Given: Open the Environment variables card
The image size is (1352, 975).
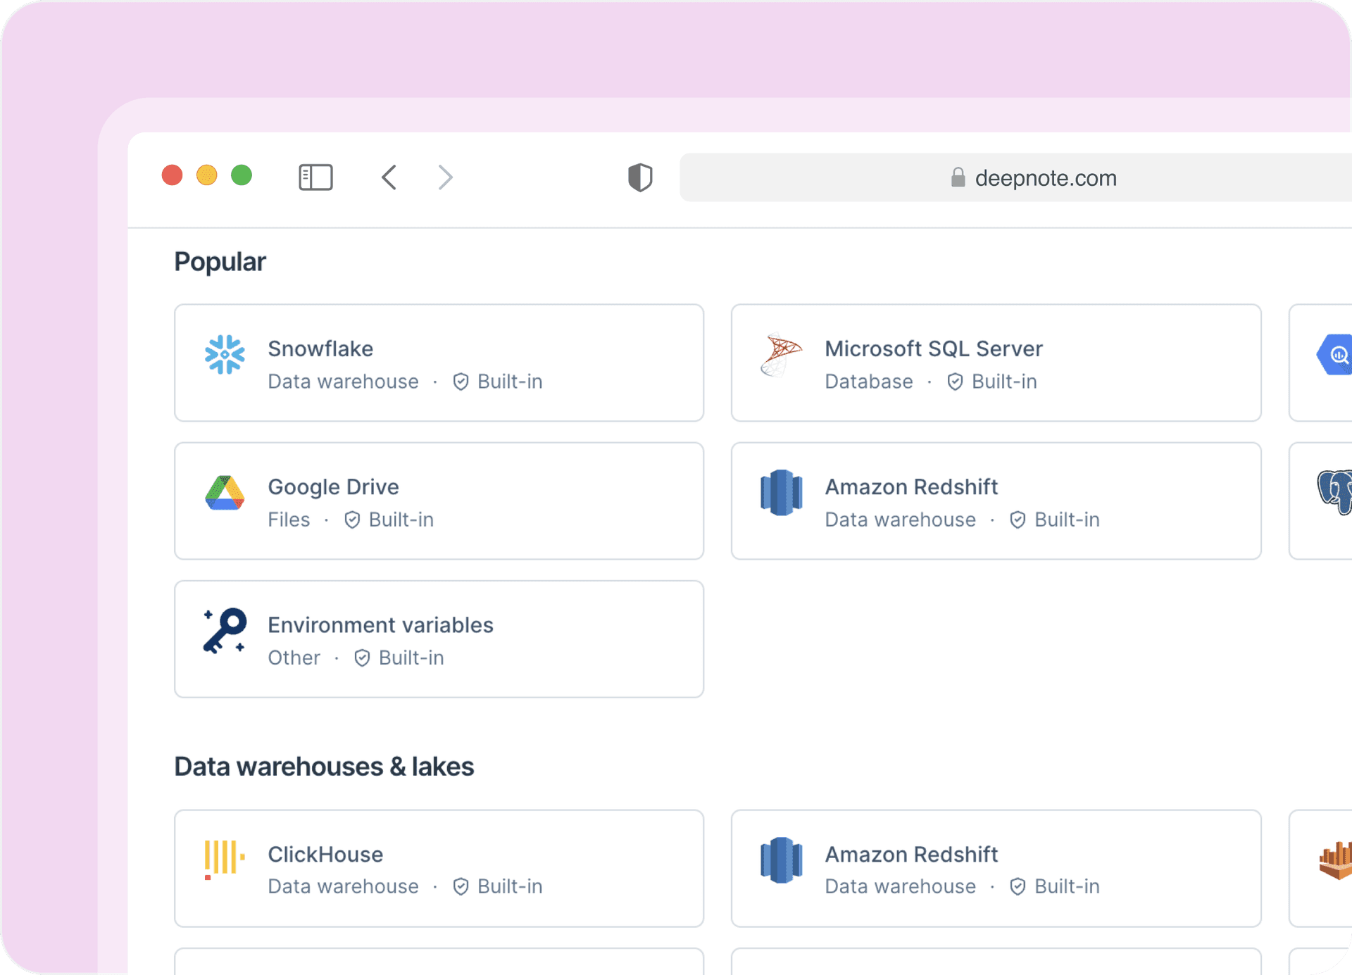Looking at the screenshot, I should point(439,639).
